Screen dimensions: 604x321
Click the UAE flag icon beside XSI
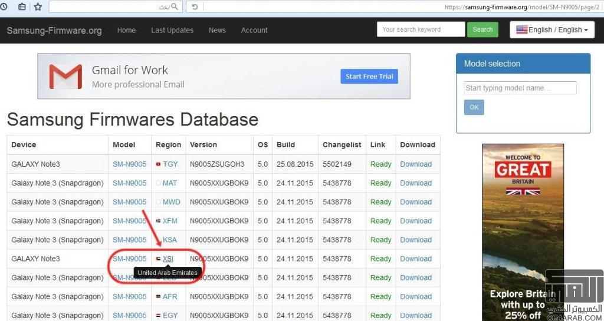tap(158, 259)
